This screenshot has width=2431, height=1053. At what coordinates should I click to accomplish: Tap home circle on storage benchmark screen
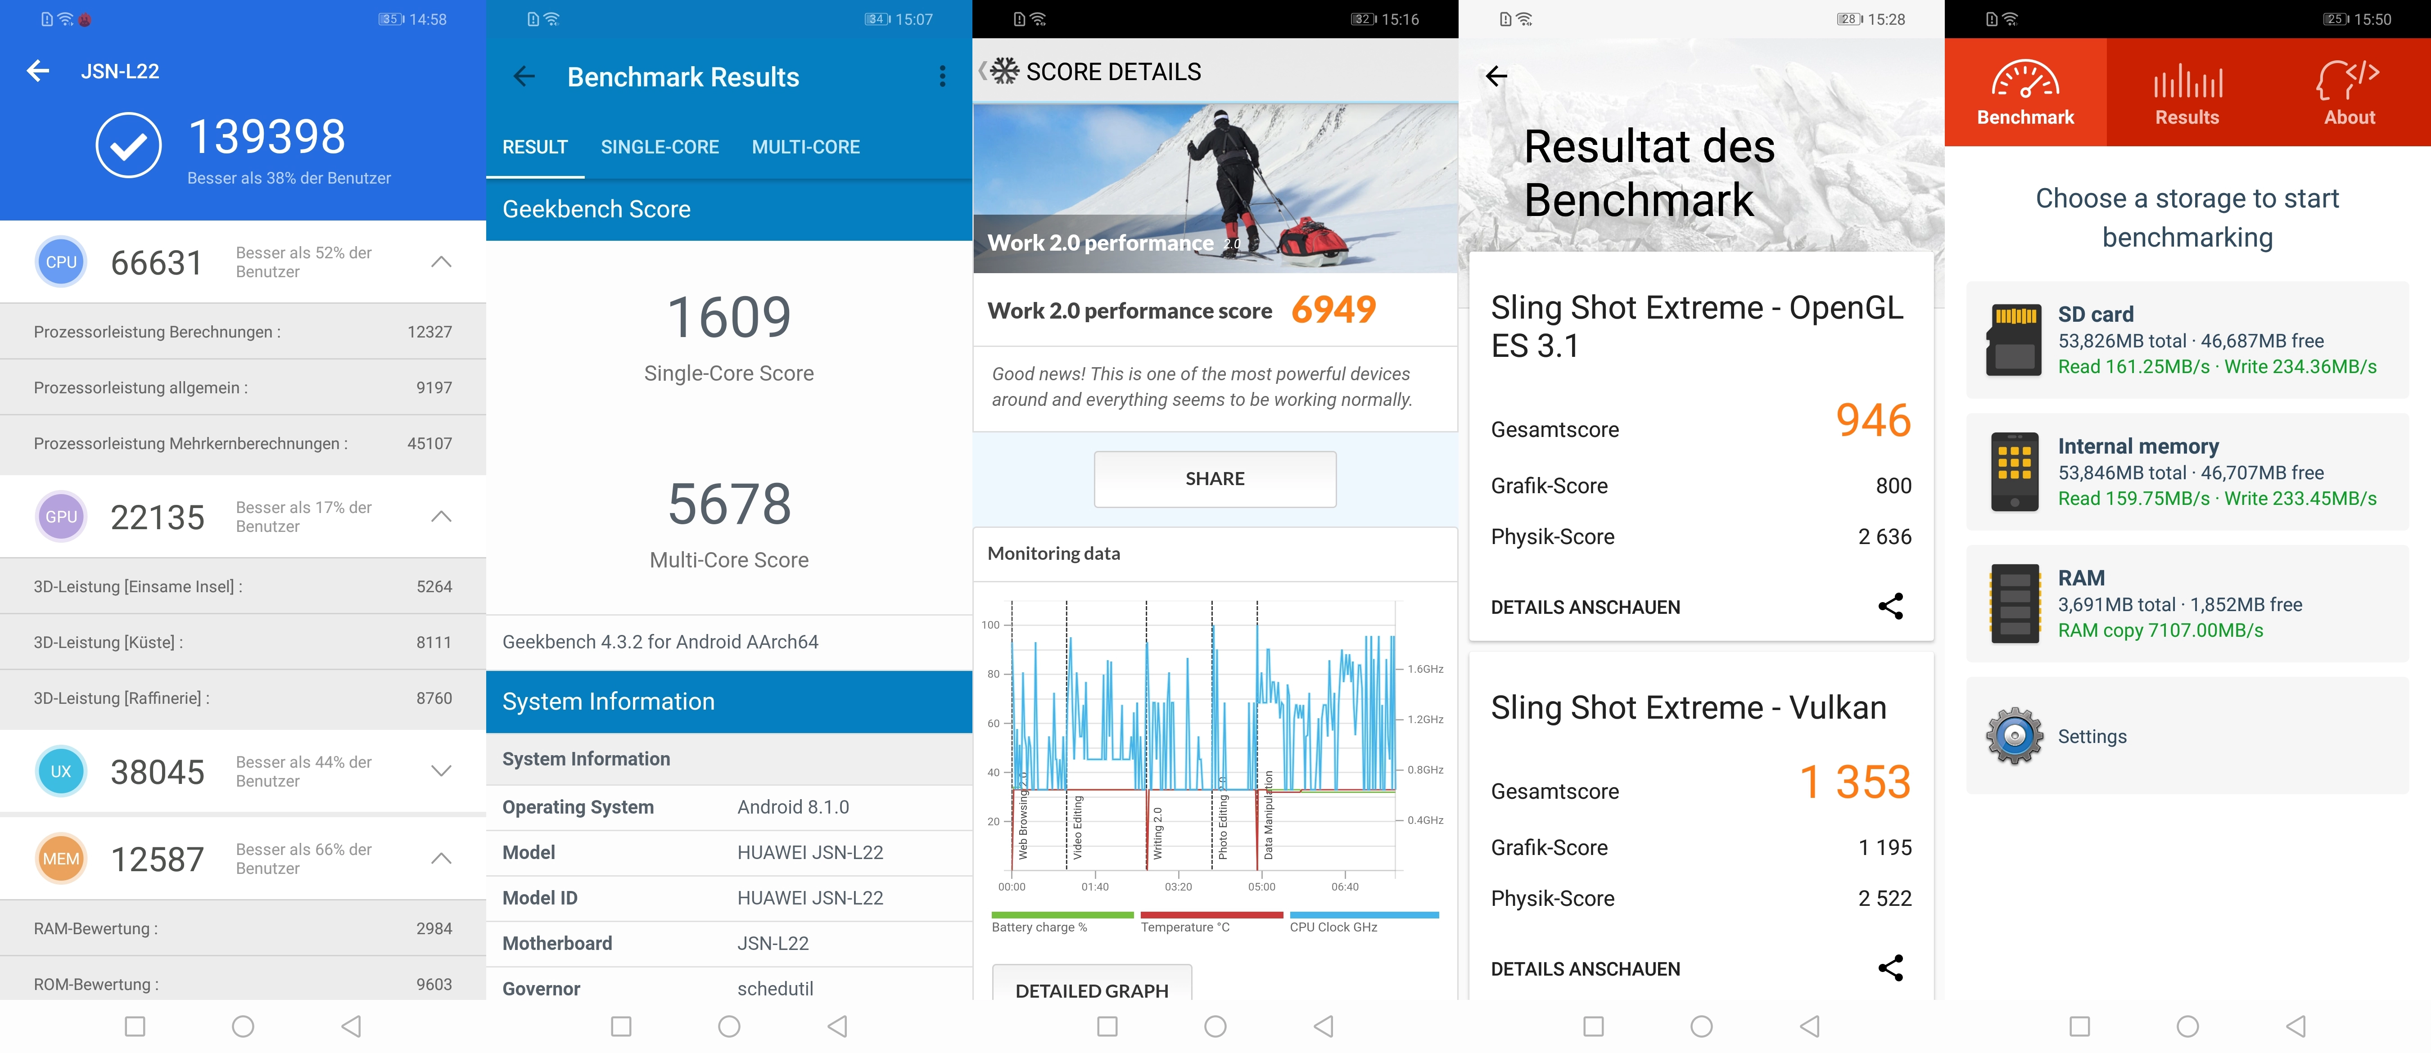pos(2187,1026)
